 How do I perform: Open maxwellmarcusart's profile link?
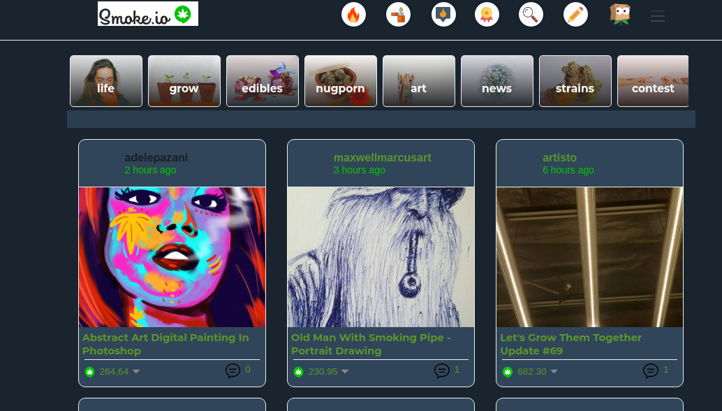click(382, 157)
